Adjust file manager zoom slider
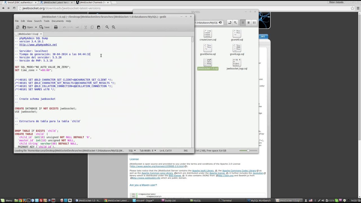The width and height of the screenshot is (361, 203). [x=248, y=151]
